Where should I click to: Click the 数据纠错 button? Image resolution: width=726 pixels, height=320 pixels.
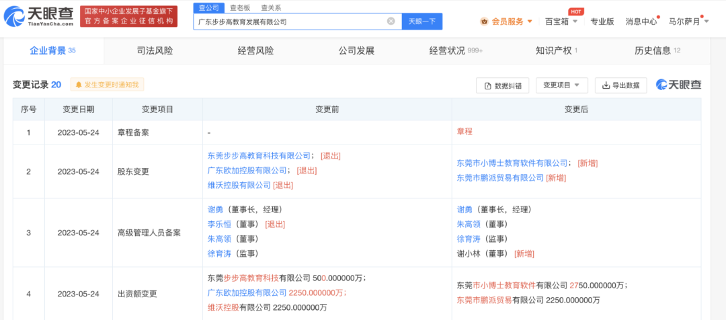click(x=502, y=85)
